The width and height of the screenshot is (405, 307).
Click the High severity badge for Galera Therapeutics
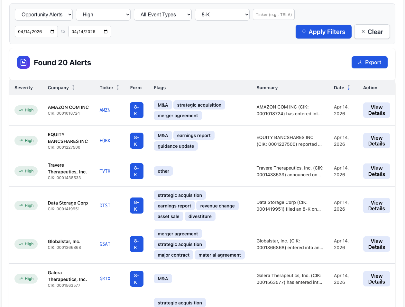click(26, 279)
